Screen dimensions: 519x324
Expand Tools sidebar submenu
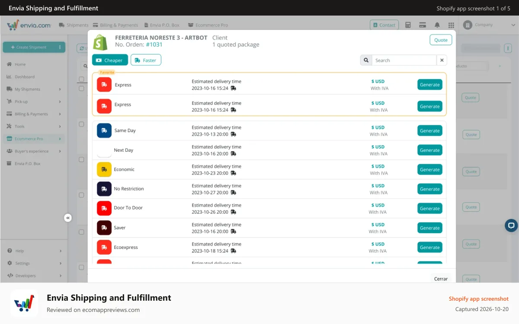pyautogui.click(x=60, y=127)
